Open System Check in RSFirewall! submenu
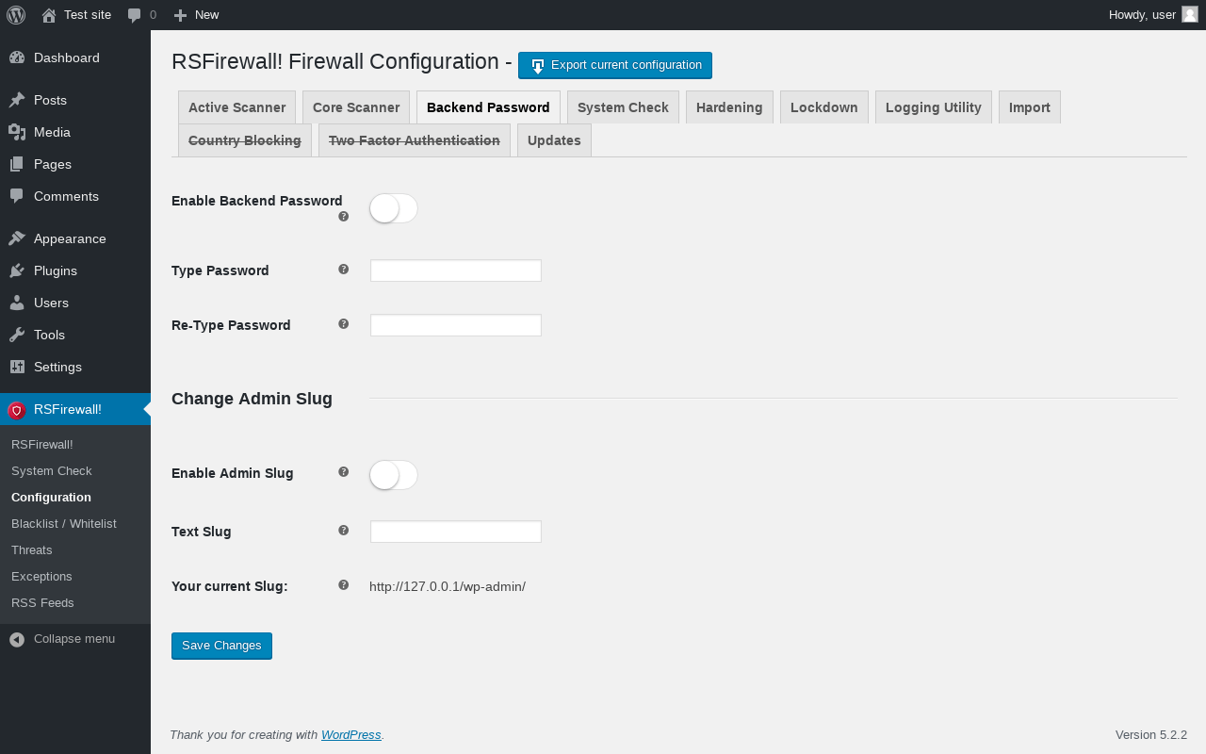This screenshot has width=1206, height=754. tap(75, 470)
